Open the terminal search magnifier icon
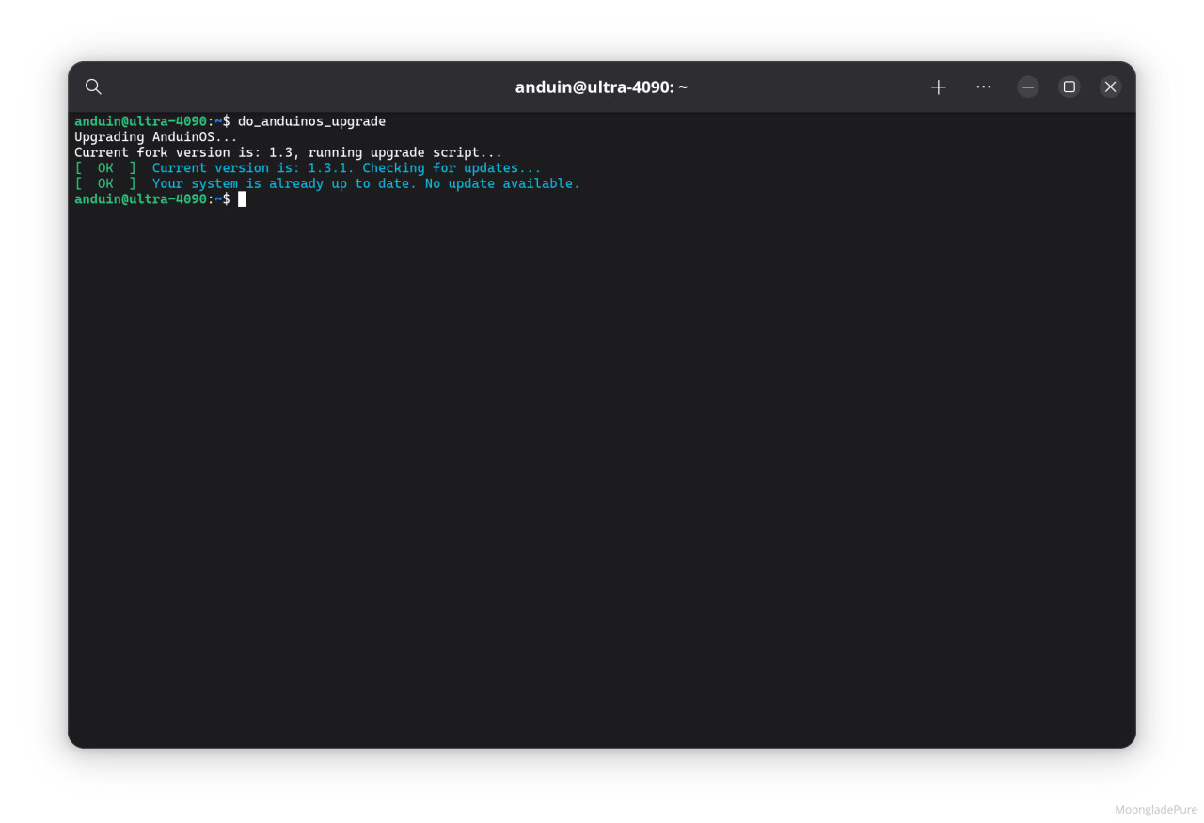1204x823 pixels. click(x=93, y=87)
